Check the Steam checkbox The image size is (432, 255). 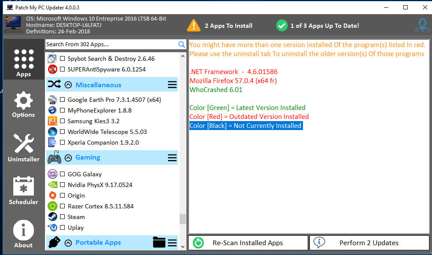[63, 217]
